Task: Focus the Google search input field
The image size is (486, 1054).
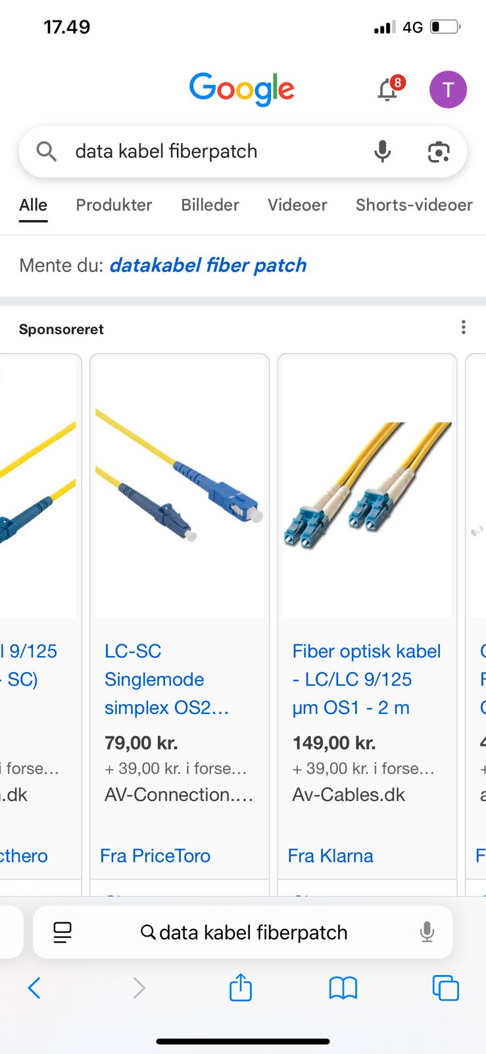Action: [x=210, y=152]
